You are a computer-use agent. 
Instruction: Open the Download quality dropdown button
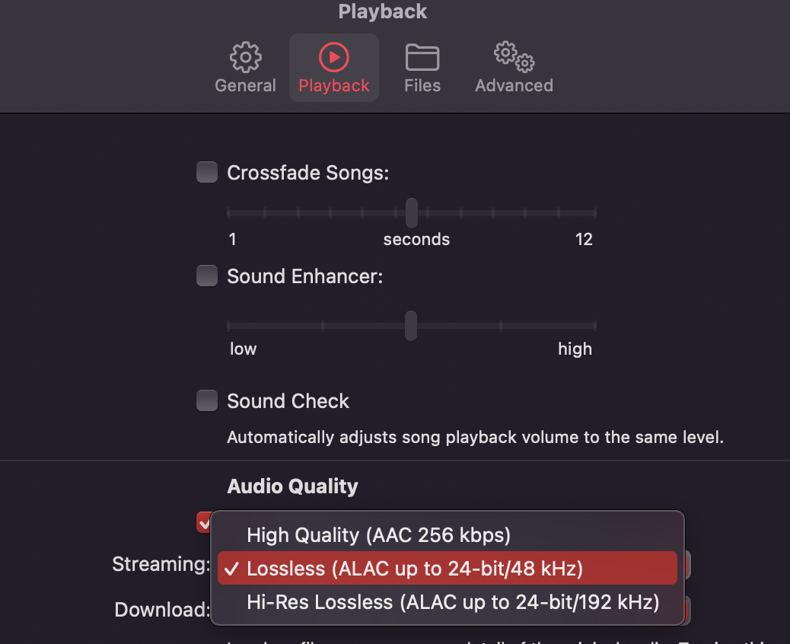(x=687, y=609)
